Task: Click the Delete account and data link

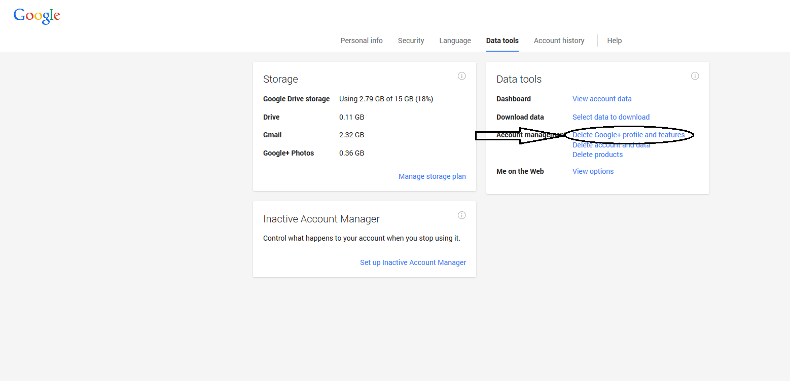Action: coord(611,145)
